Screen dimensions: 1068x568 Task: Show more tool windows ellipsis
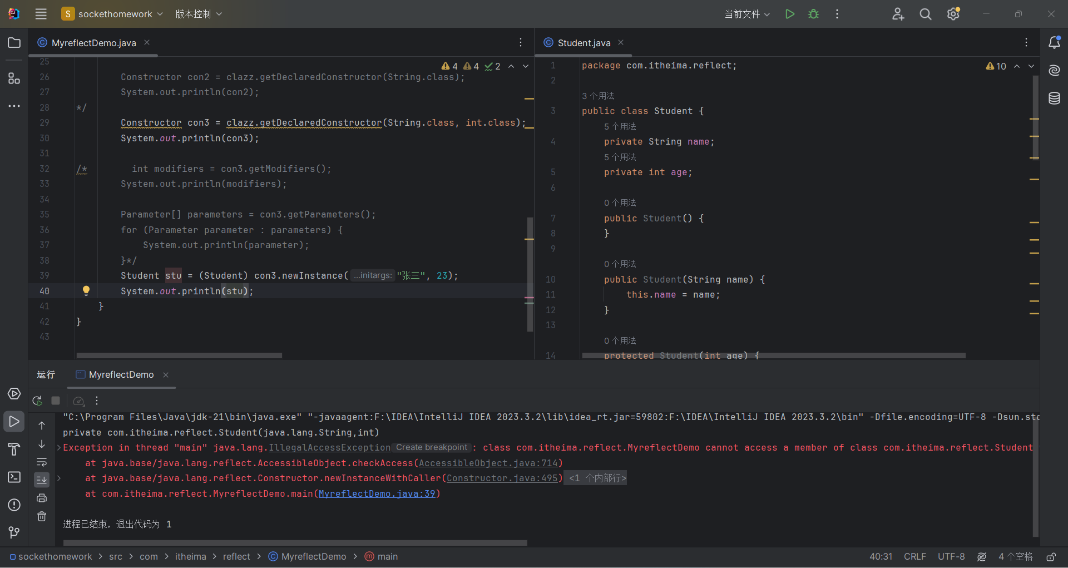(14, 106)
